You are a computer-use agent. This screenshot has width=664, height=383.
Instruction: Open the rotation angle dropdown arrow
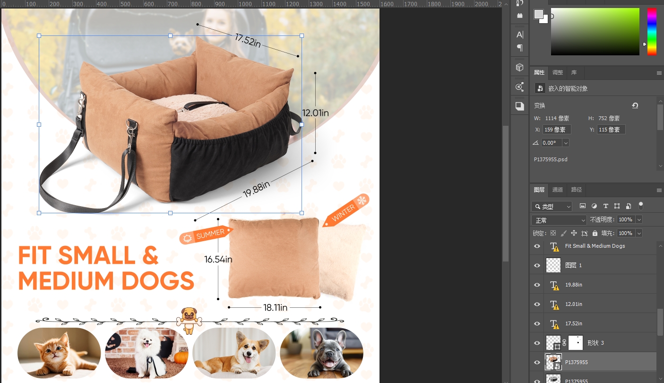pos(566,143)
